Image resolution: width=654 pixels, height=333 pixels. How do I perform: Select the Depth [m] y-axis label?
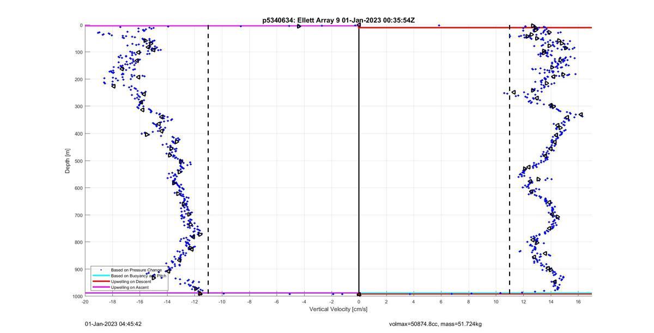(68, 161)
